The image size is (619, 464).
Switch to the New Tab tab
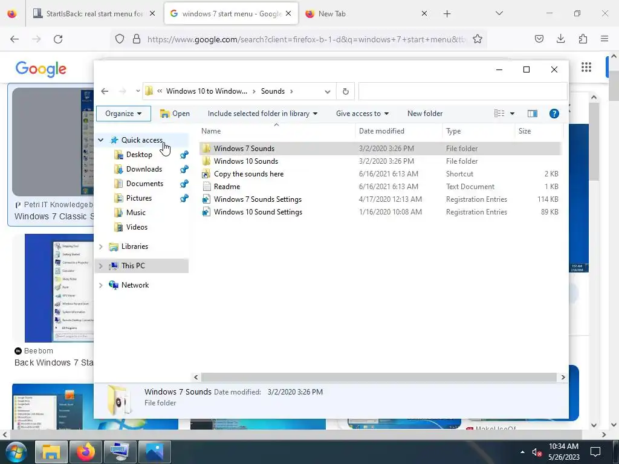[365, 13]
